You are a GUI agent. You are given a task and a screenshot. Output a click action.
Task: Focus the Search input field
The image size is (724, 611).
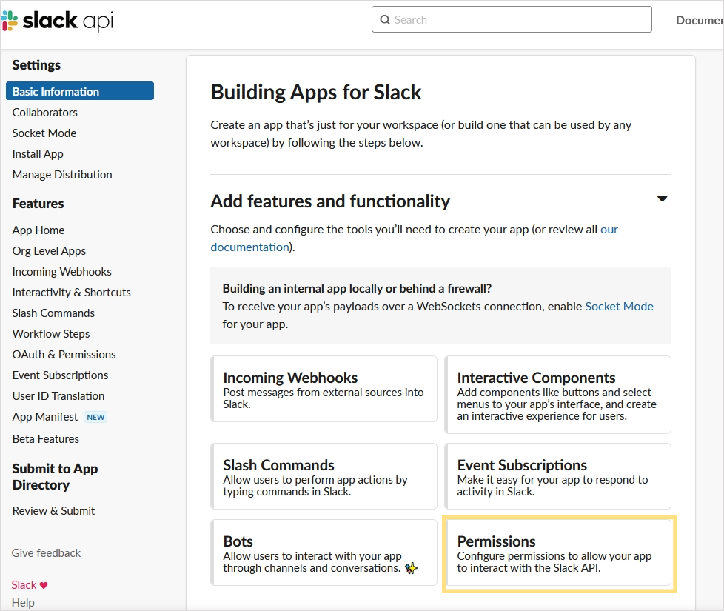[x=512, y=19]
